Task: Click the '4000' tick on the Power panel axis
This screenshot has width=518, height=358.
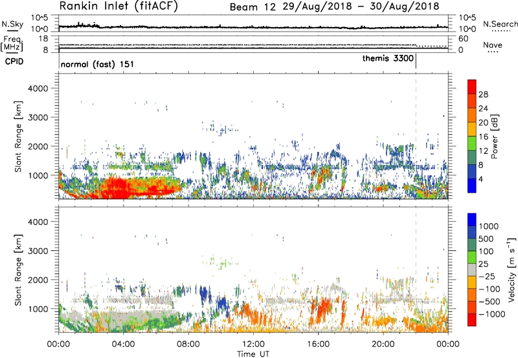Action: pyautogui.click(x=38, y=89)
